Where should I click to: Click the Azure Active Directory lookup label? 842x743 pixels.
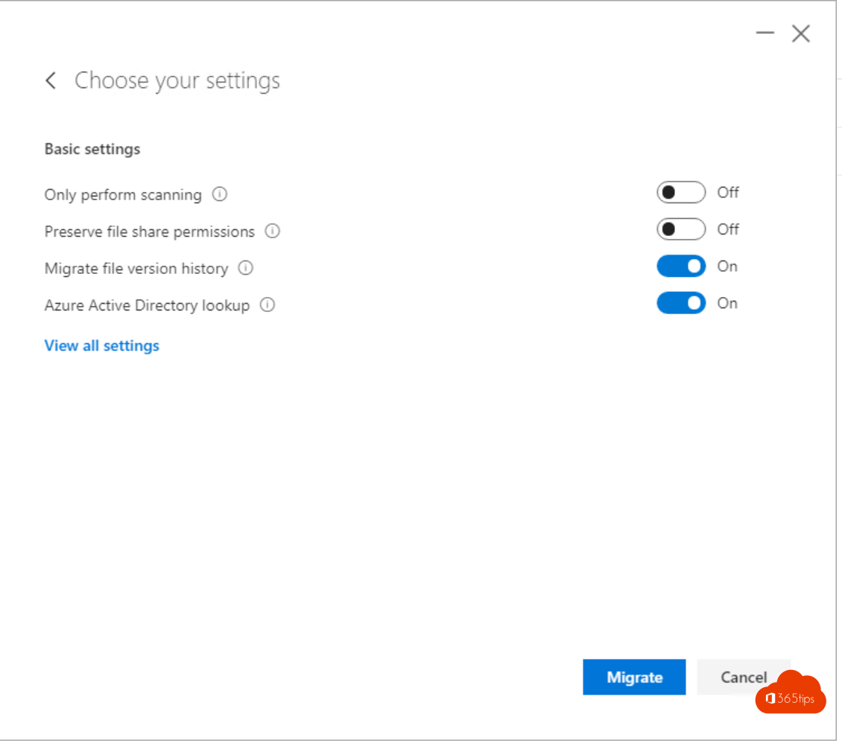pos(147,306)
